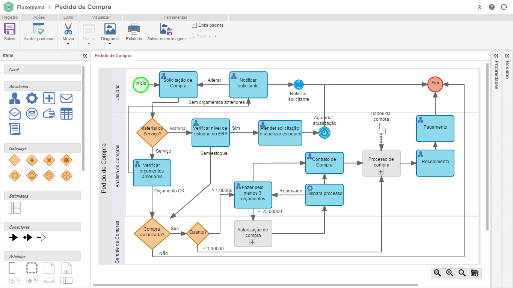This screenshot has width=513, height=288.
Task: Click the Fim end event node
Action: click(x=435, y=84)
